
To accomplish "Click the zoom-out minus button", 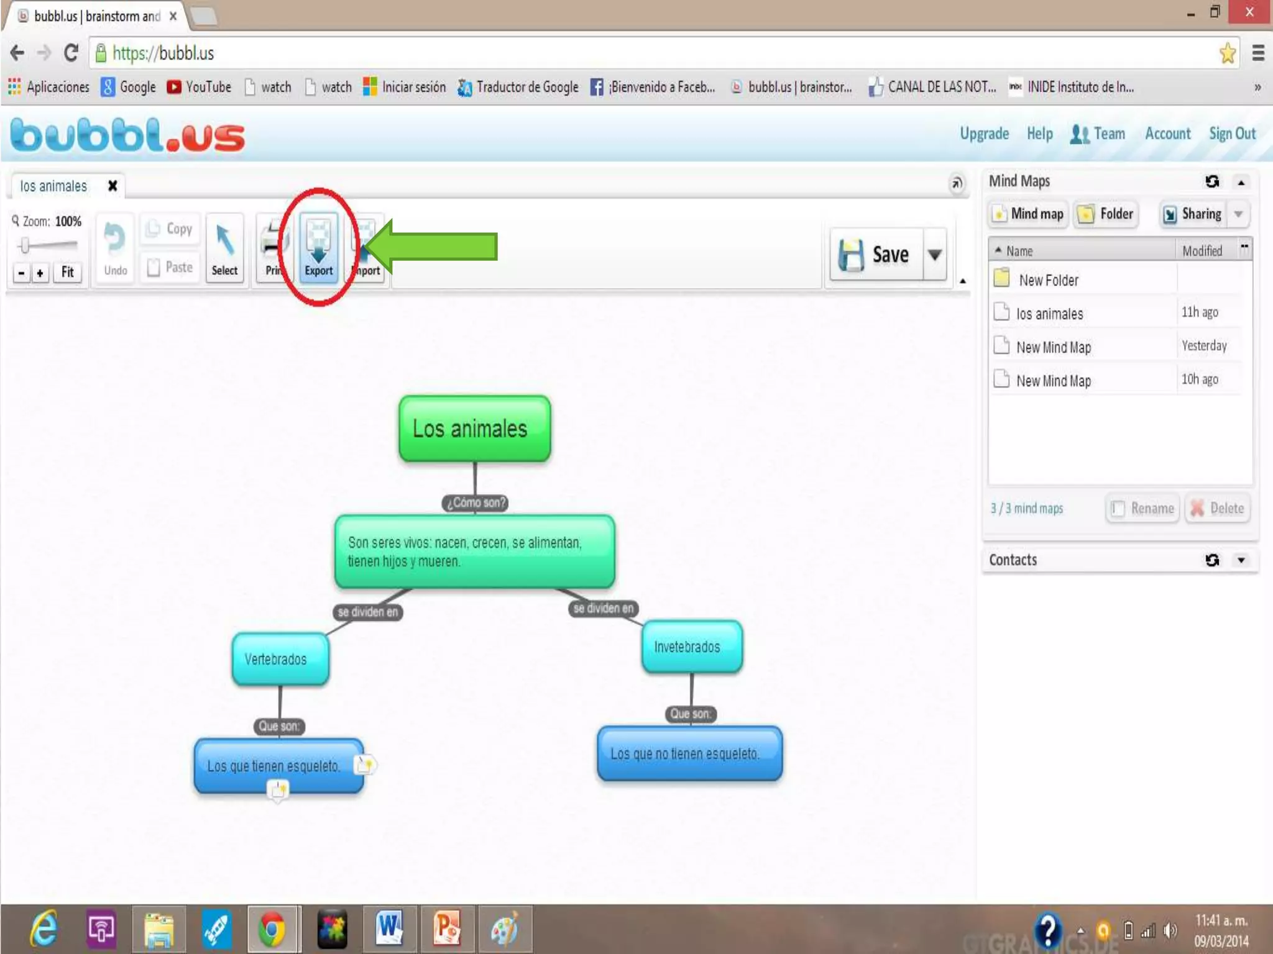I will (x=21, y=273).
